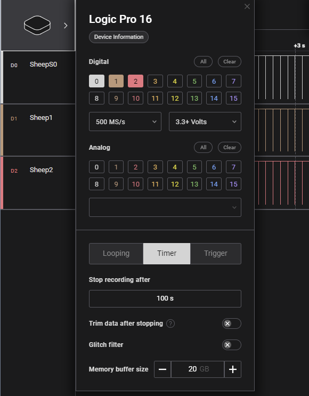
Task: Enable digital channel 9
Action: pos(116,98)
